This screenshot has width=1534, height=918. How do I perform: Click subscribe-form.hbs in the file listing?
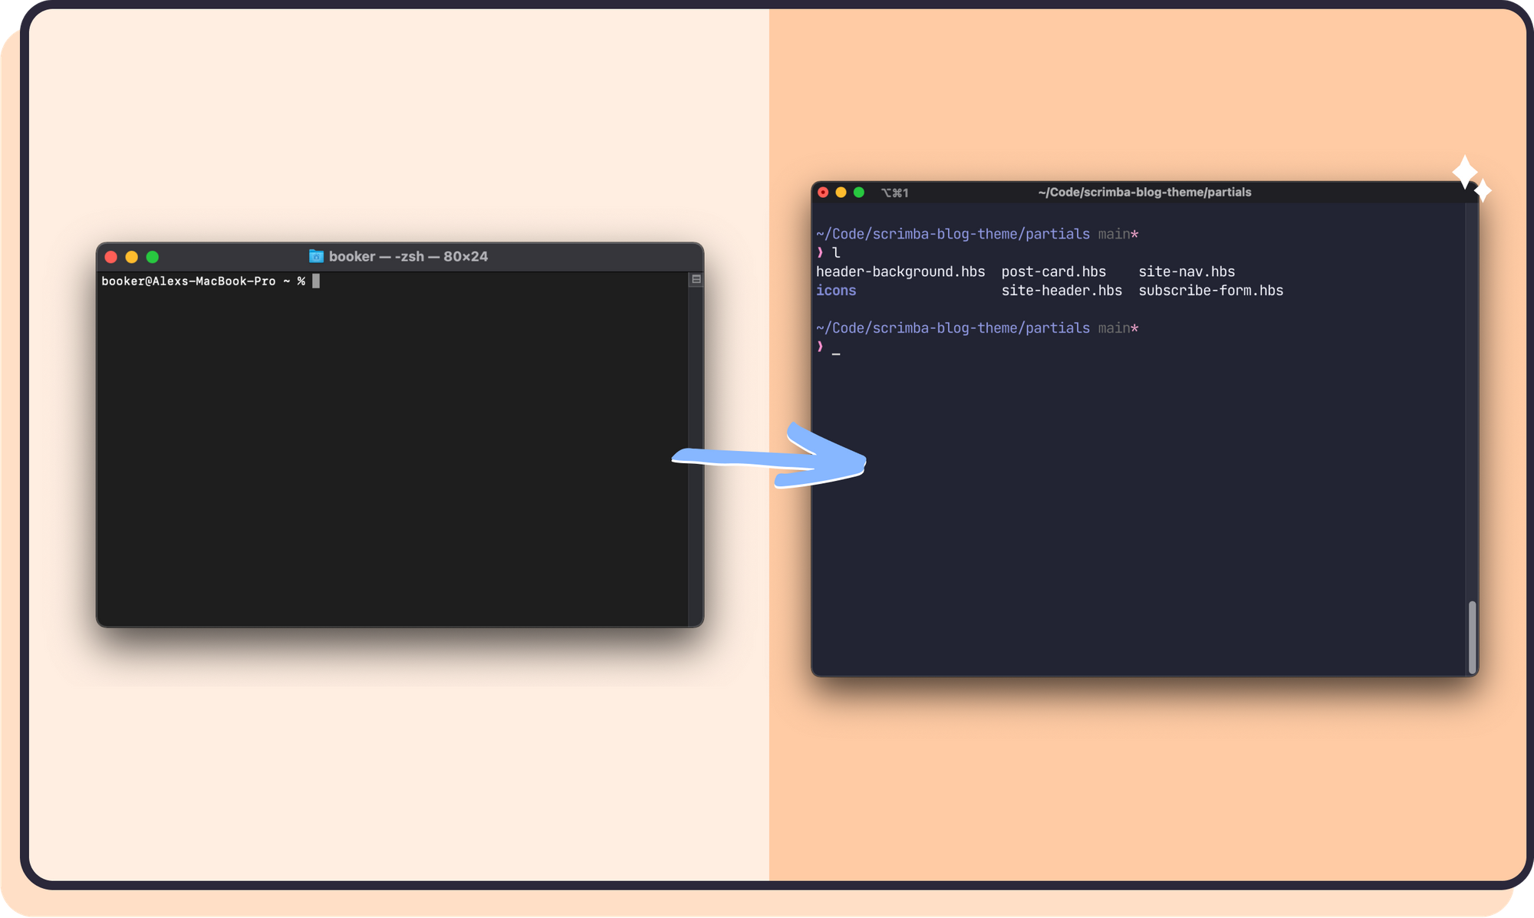(1210, 291)
